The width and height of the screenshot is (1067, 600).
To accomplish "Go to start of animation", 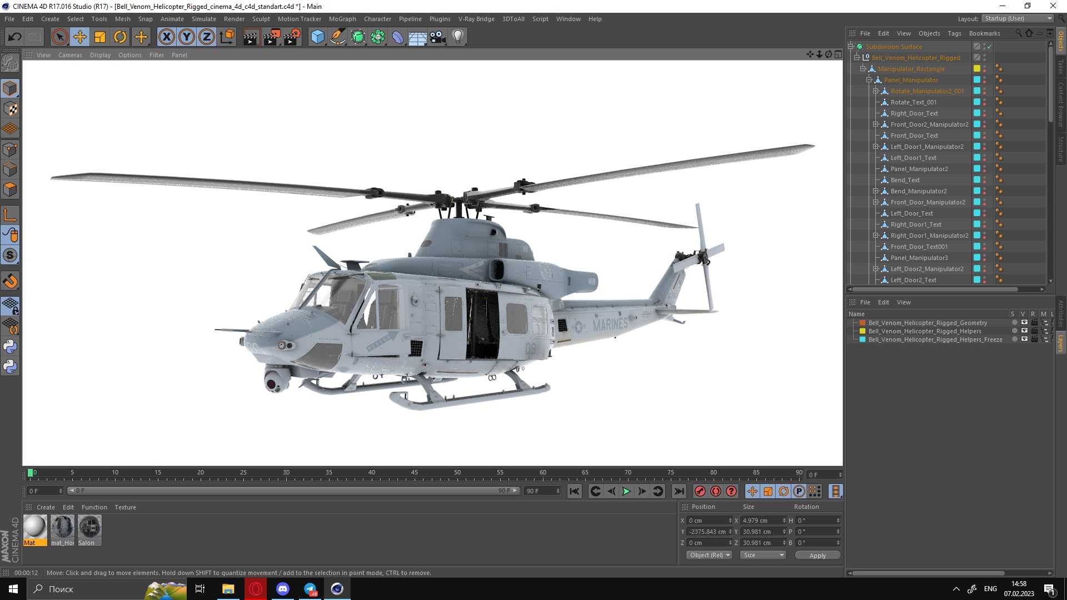I will pyautogui.click(x=575, y=491).
